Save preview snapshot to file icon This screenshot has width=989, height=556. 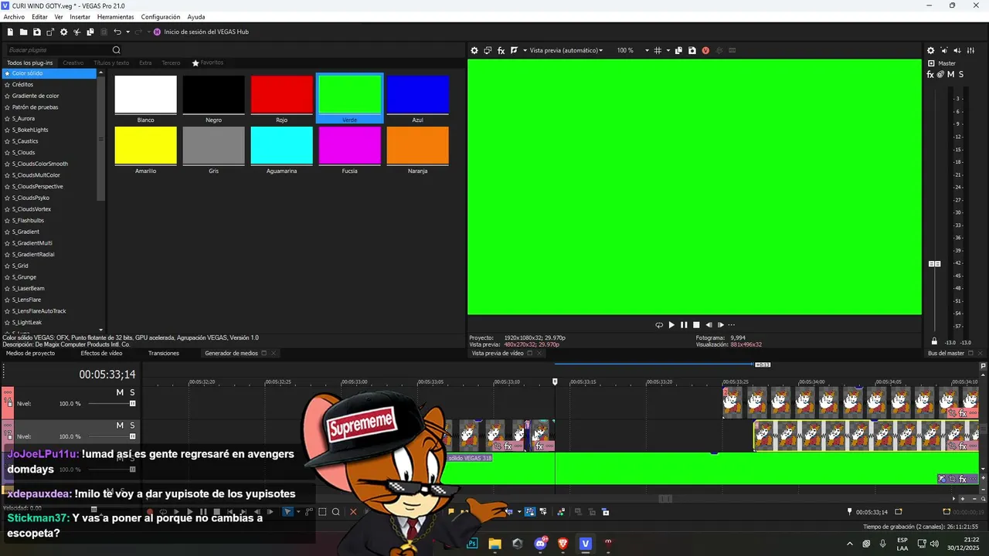click(692, 50)
